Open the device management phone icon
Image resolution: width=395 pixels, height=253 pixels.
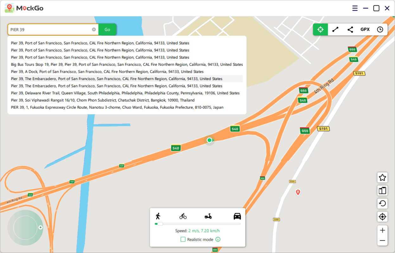(382, 190)
